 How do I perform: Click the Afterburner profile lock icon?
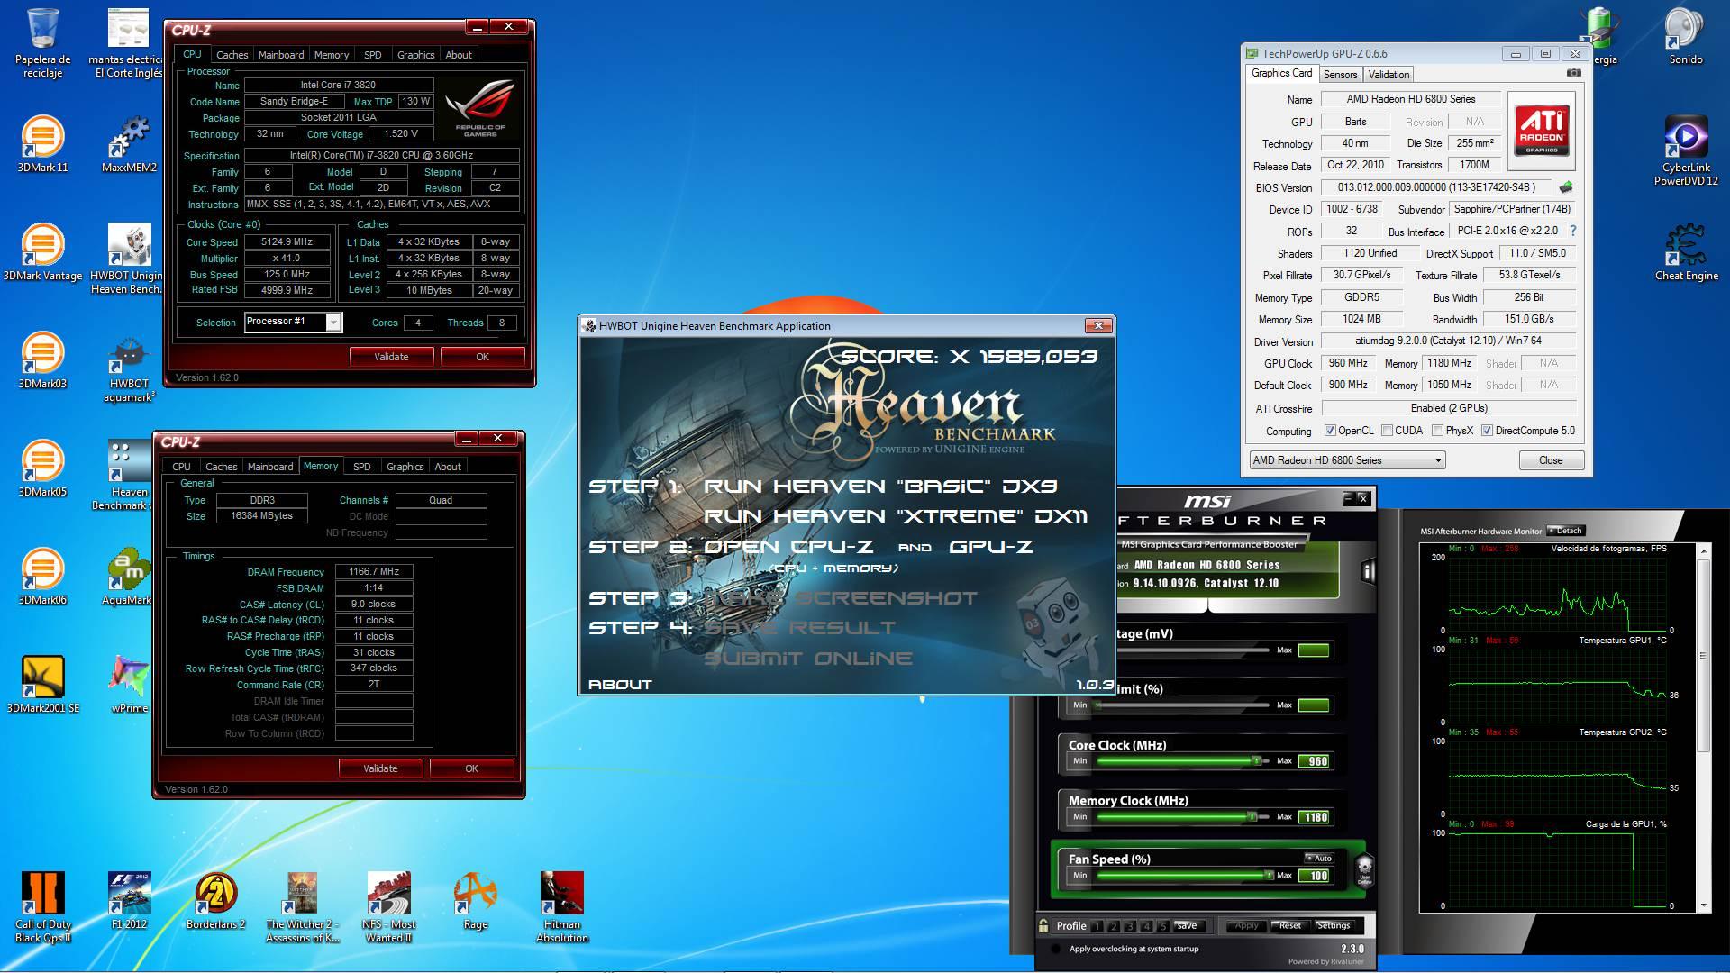1043,925
